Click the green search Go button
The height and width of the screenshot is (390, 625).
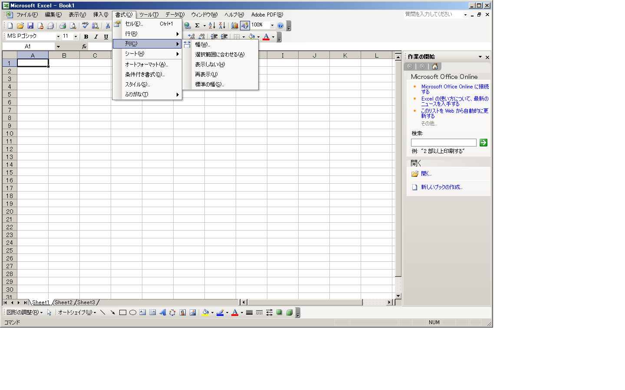click(x=483, y=143)
